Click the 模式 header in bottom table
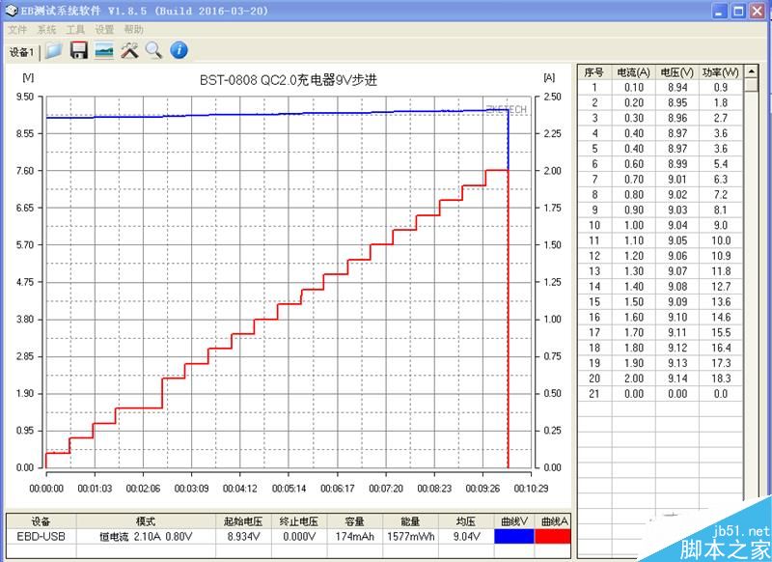Image resolution: width=772 pixels, height=562 pixels. click(x=146, y=521)
